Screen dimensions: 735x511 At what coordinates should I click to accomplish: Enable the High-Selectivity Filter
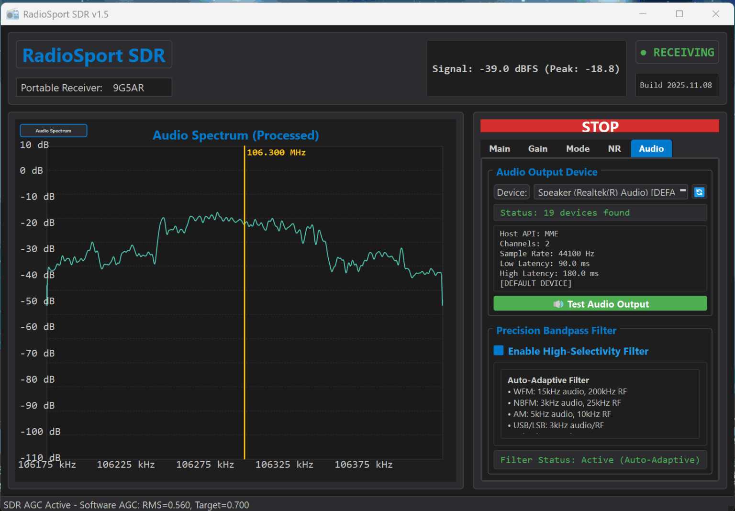pos(498,351)
